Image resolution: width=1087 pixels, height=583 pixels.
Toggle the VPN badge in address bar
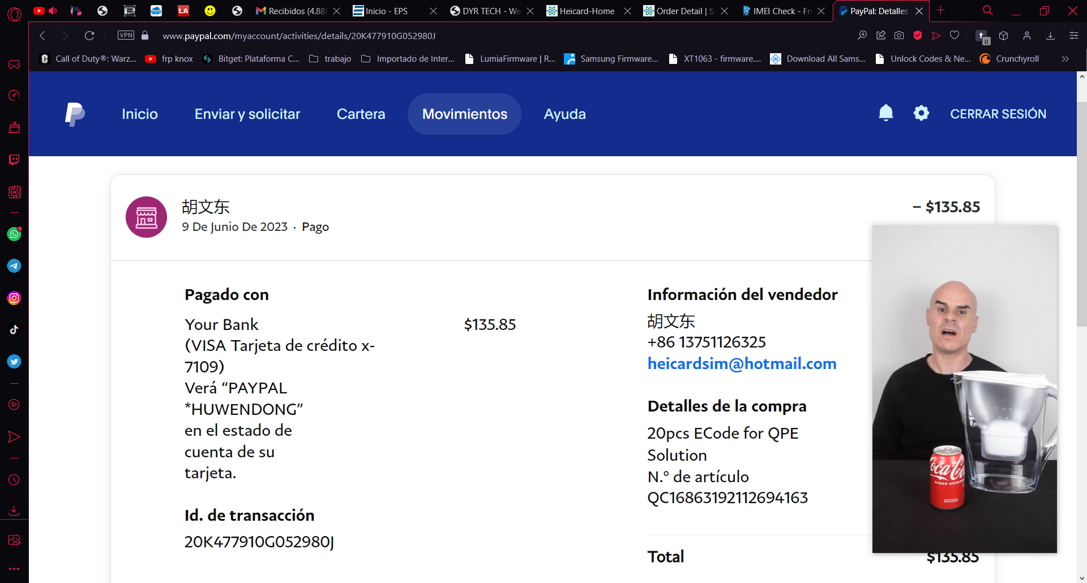click(126, 35)
